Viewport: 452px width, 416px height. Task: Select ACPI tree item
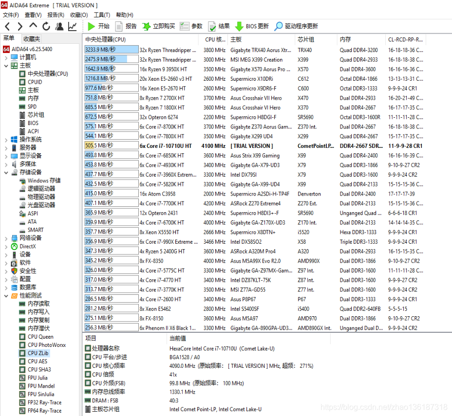(29, 131)
